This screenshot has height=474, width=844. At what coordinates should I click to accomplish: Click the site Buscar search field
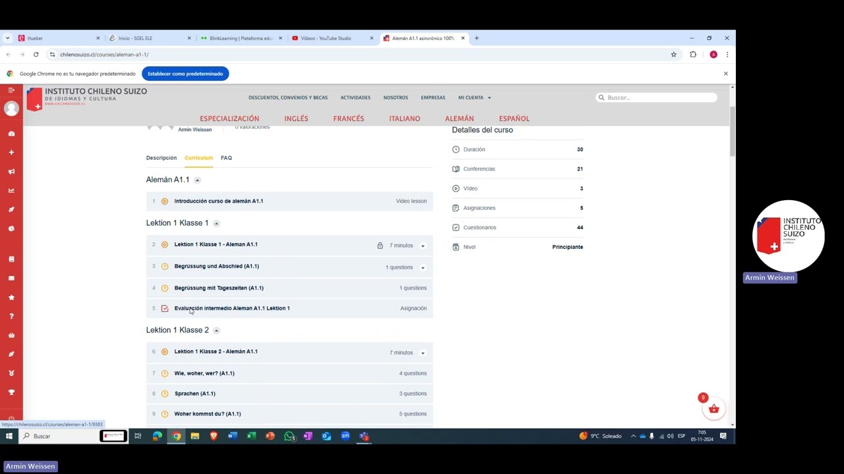(x=656, y=97)
